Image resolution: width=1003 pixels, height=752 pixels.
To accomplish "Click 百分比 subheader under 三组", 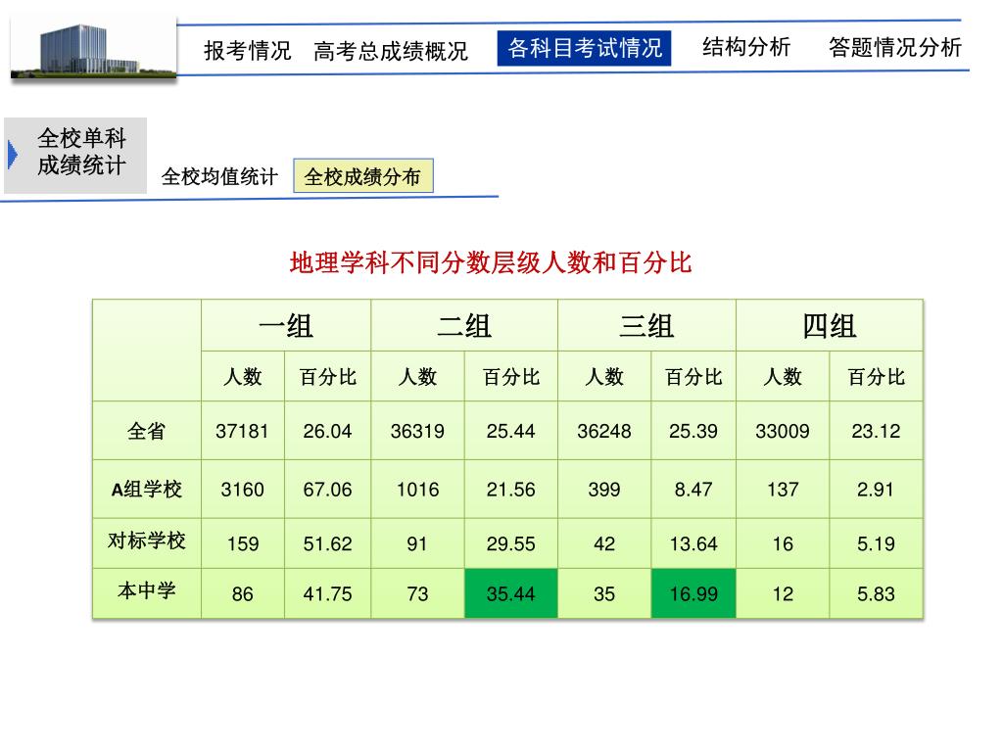I will [693, 377].
